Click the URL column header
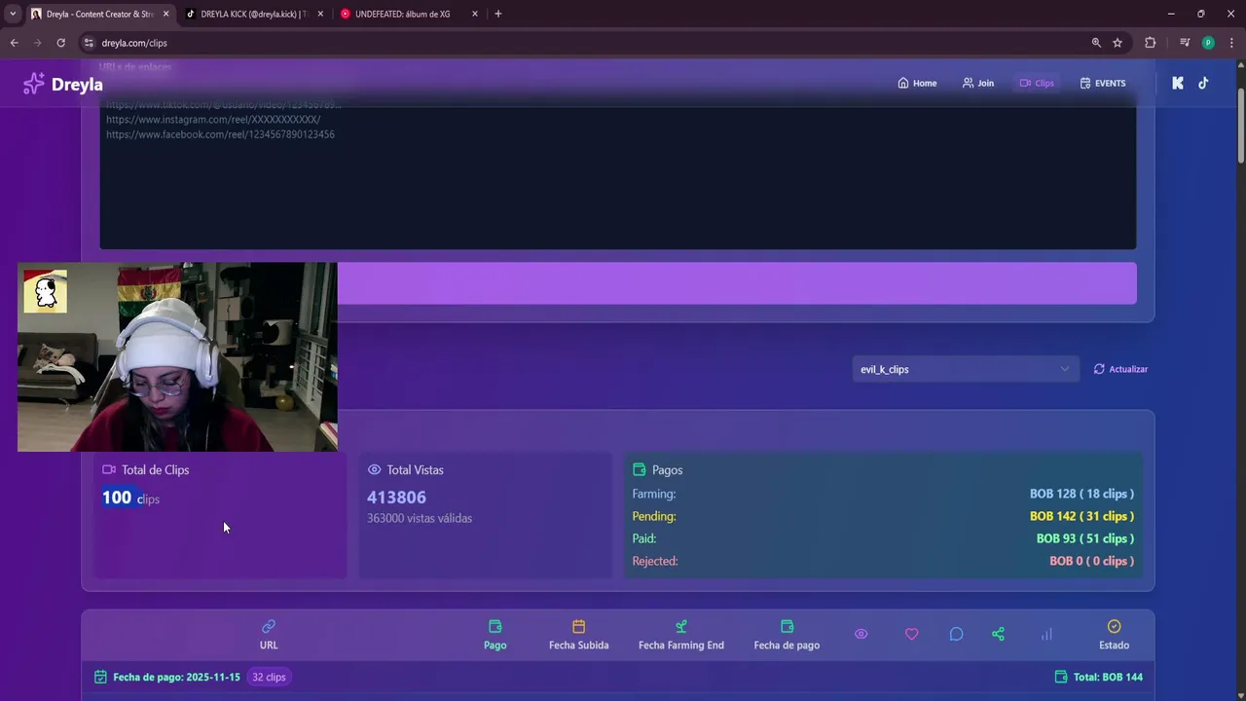The image size is (1246, 701). (x=269, y=635)
